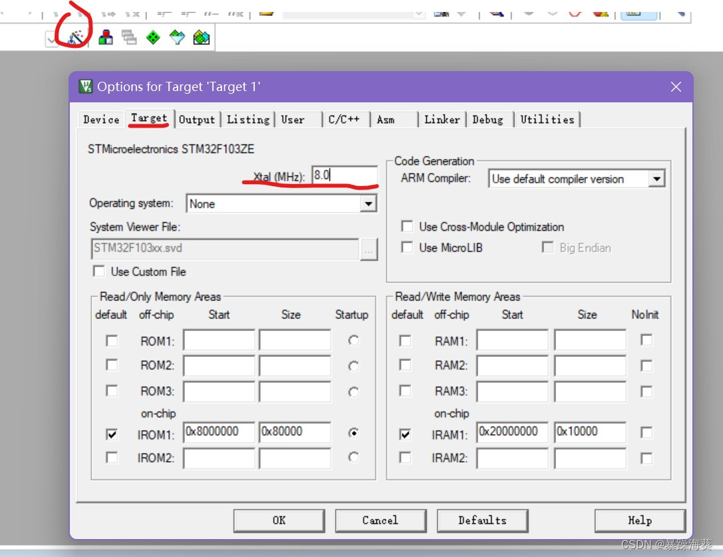Viewport: 723px width, 557px height.
Task: Switch to the Utilities tab
Action: click(547, 120)
